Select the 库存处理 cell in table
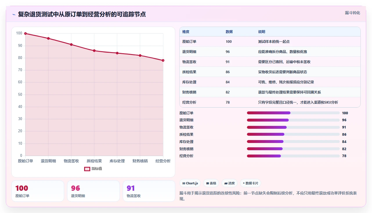 (x=201, y=82)
